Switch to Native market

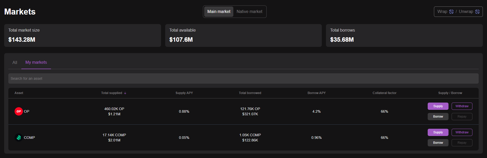point(249,12)
